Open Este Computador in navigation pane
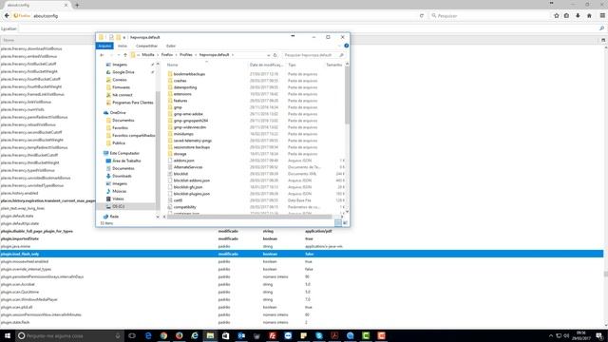The width and height of the screenshot is (608, 342). pos(124,153)
